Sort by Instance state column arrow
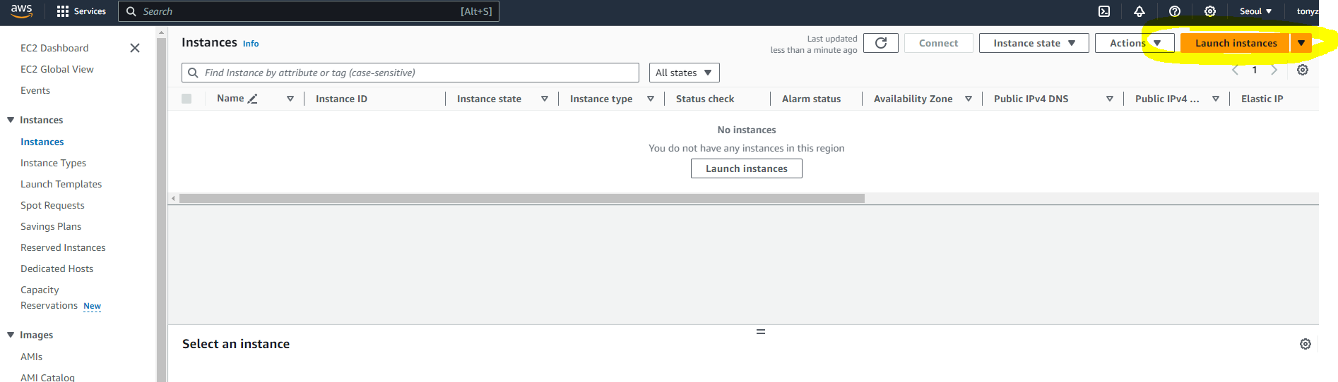 pos(545,99)
